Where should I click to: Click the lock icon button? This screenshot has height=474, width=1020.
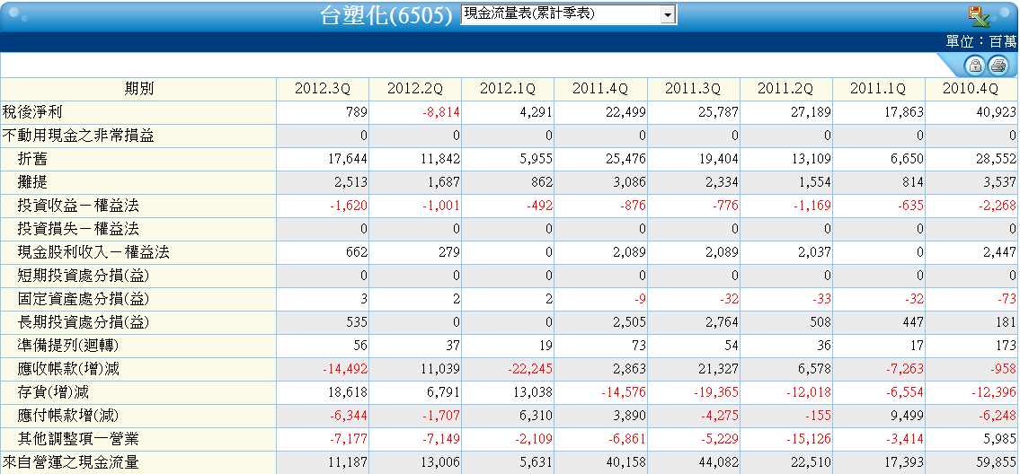point(974,65)
